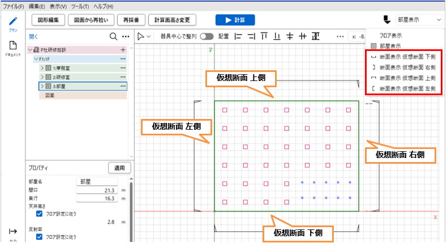Click the search magnifier in tree panel

113,37
